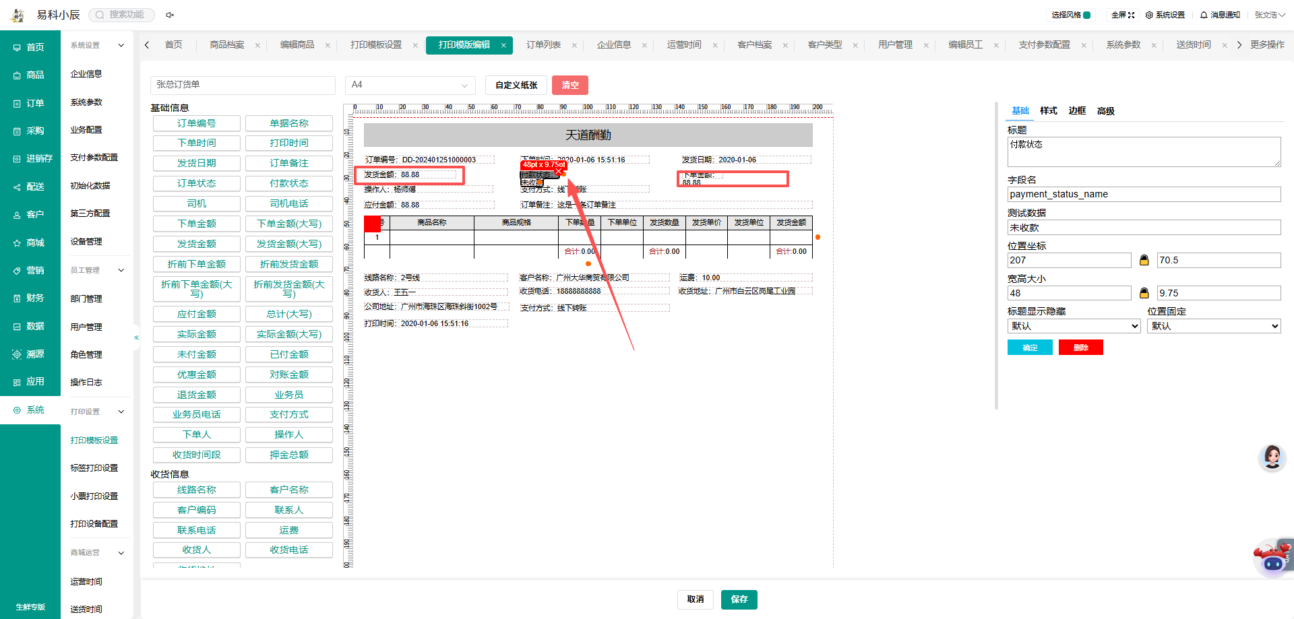This screenshot has height=619, width=1294.
Task: Click the red 删除 button
Action: [x=1081, y=348]
